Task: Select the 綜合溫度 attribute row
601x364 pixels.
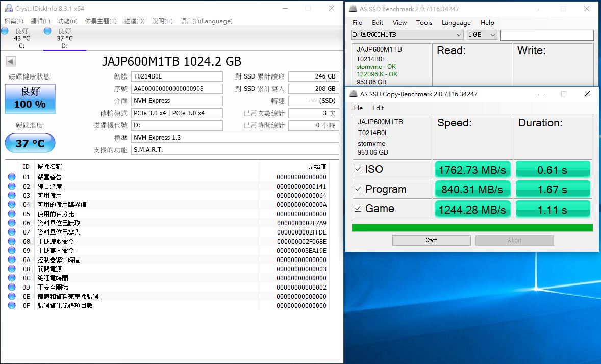Action: tap(167, 186)
